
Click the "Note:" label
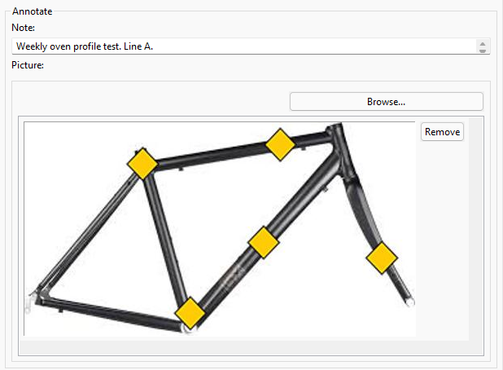pyautogui.click(x=23, y=29)
